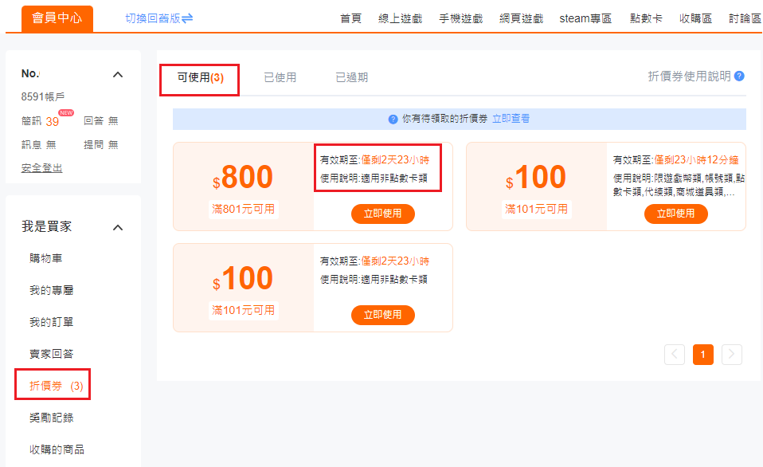Use the bottom $100 coupon now
763x467 pixels.
pyautogui.click(x=382, y=315)
